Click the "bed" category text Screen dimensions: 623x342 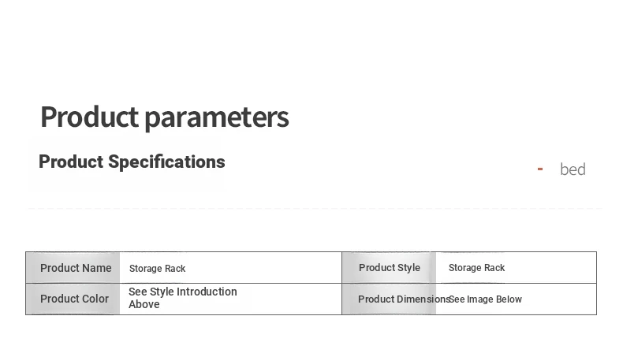pos(573,169)
